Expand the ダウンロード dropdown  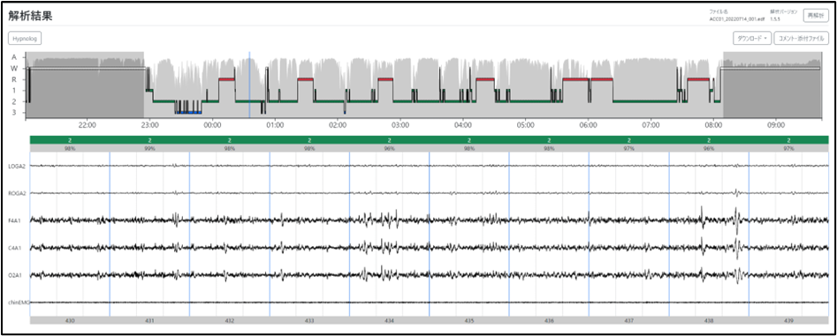pos(752,38)
